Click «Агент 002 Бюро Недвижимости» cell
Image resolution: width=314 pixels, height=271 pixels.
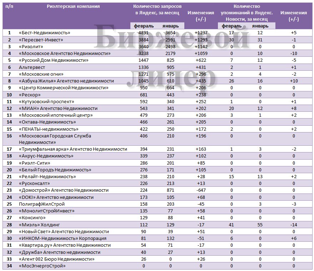coord(56,259)
